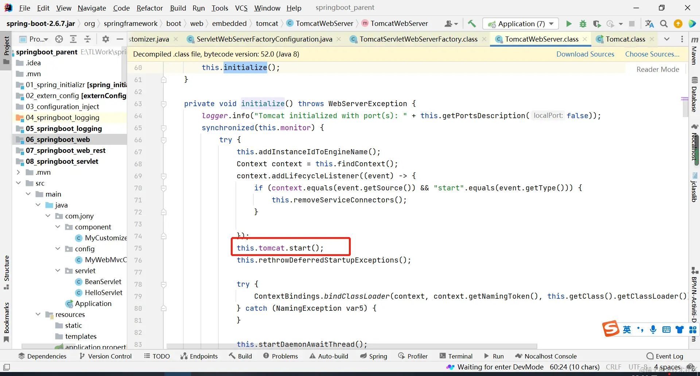Select HelloServlet class in project tree
Screen dimensions: 700x376
pyautogui.click(x=104, y=292)
